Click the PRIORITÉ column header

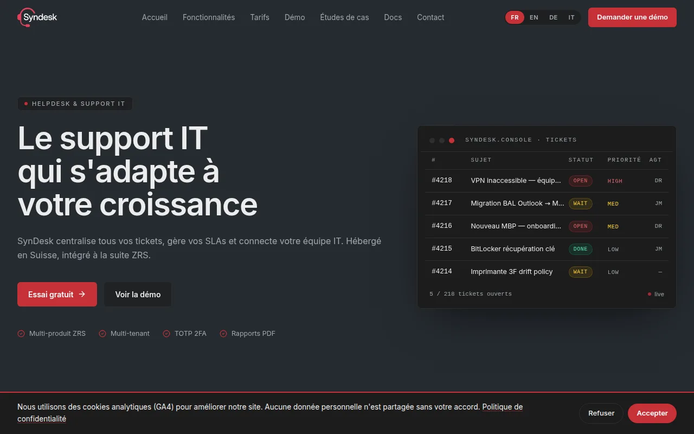click(624, 160)
